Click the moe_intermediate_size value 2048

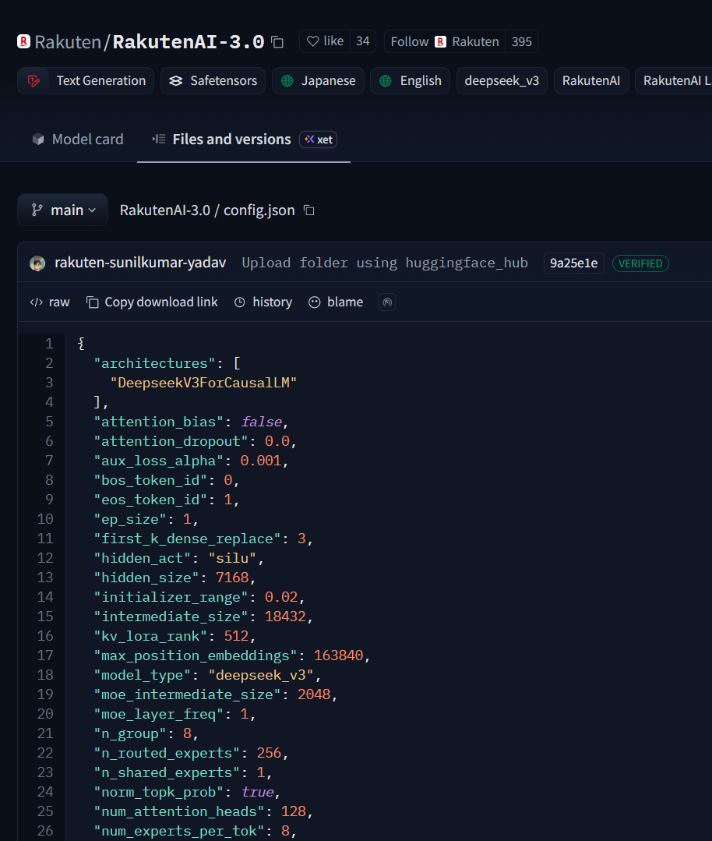(314, 694)
